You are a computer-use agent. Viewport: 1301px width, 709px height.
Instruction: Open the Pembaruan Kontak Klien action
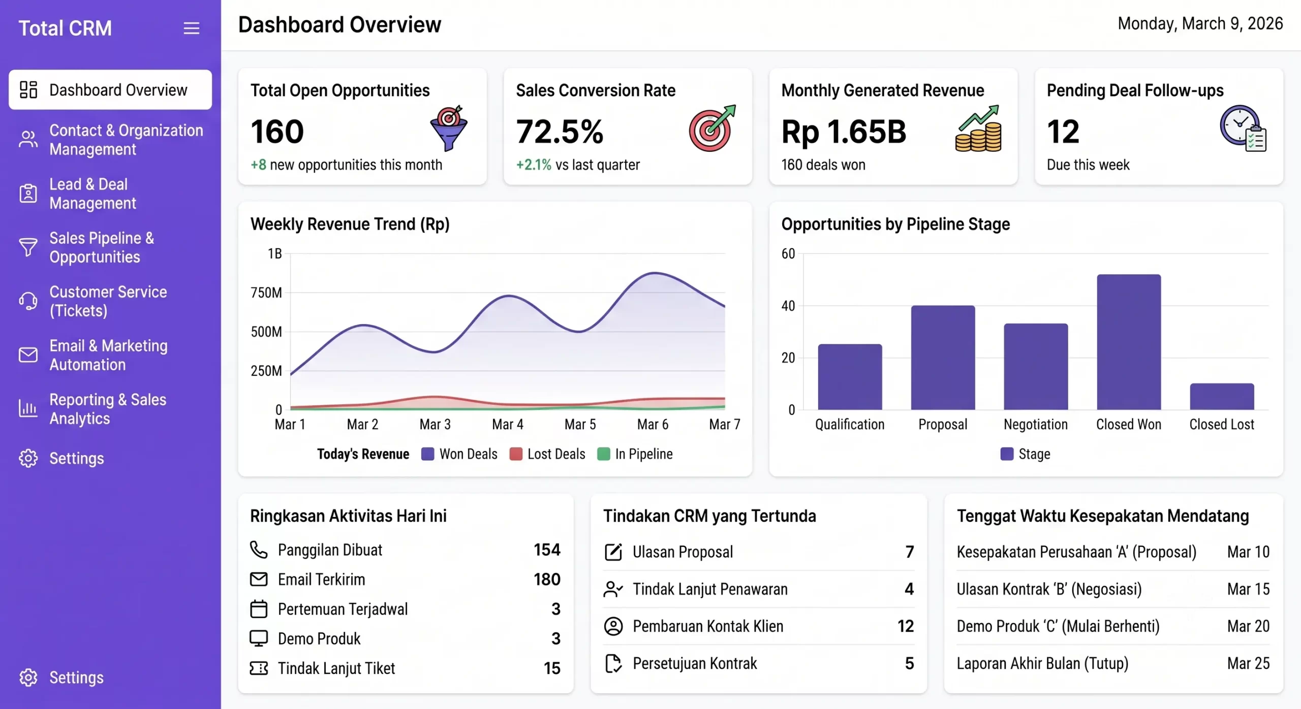759,626
